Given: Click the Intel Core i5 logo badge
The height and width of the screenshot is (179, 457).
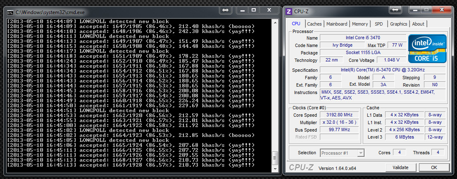Looking at the screenshot, I should tap(427, 49).
